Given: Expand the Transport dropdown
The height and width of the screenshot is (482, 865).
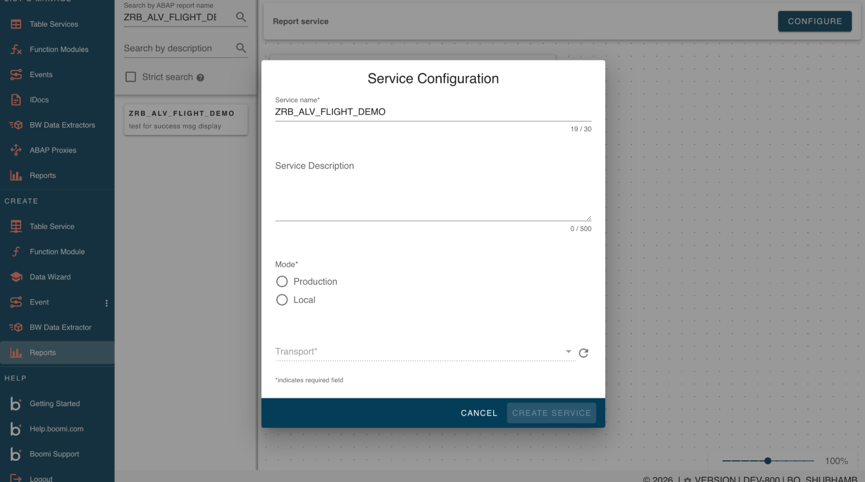Looking at the screenshot, I should click(568, 351).
